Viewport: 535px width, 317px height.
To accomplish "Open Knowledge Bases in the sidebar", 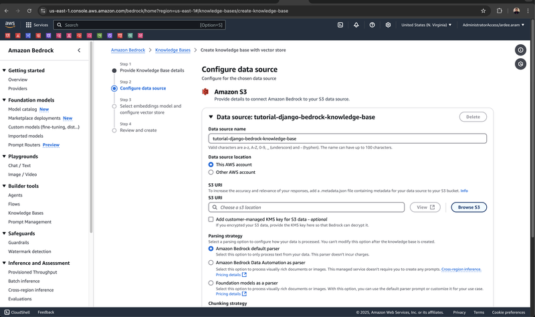I will click(26, 213).
